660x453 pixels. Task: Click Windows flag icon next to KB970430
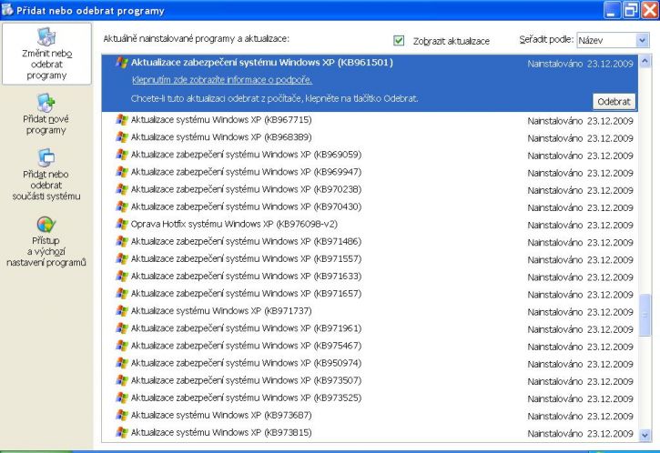pos(122,206)
